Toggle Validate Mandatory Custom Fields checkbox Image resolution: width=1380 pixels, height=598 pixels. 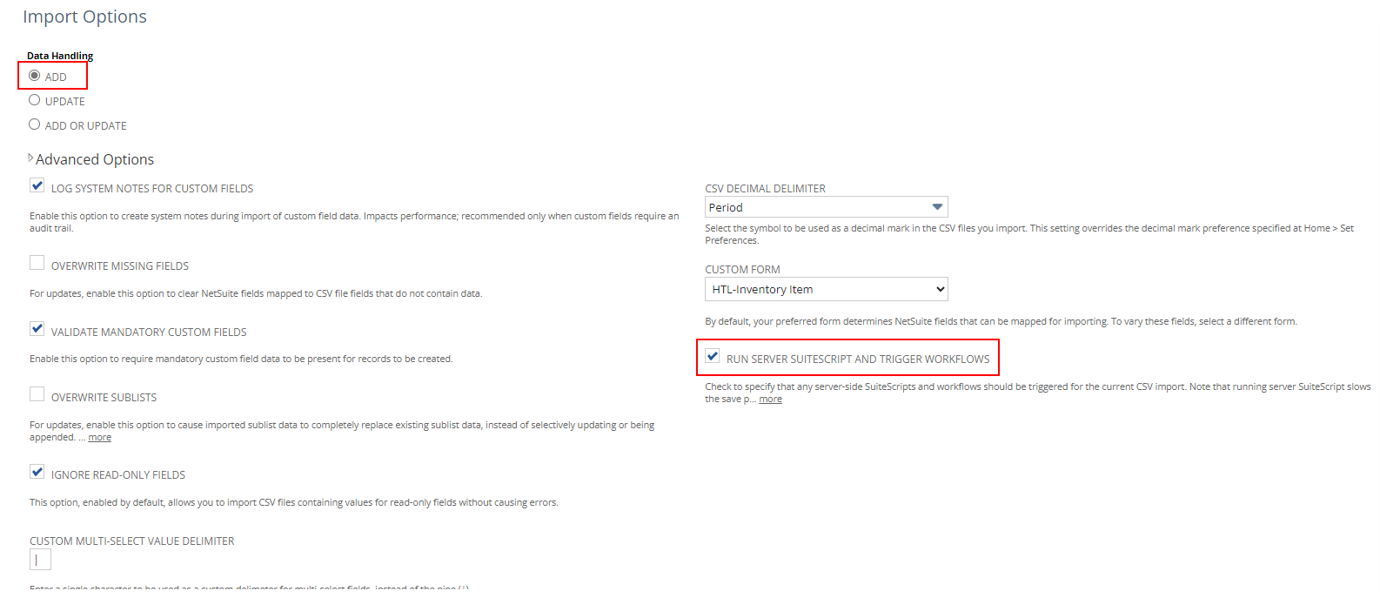(37, 329)
